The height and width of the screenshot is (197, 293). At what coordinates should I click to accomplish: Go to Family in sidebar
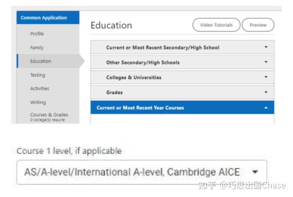point(37,48)
